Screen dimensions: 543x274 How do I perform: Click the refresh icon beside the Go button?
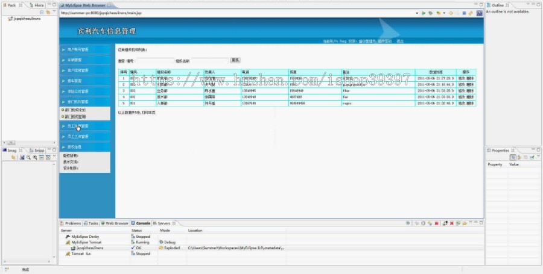pyautogui.click(x=430, y=13)
